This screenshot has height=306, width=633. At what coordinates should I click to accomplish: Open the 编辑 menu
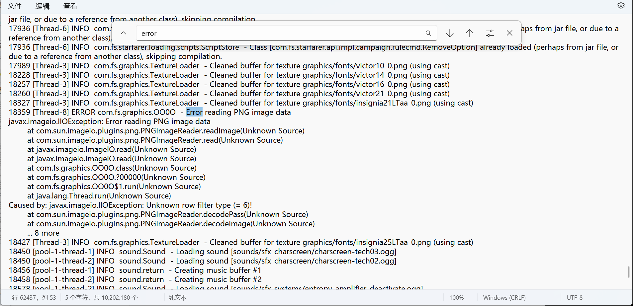click(43, 6)
